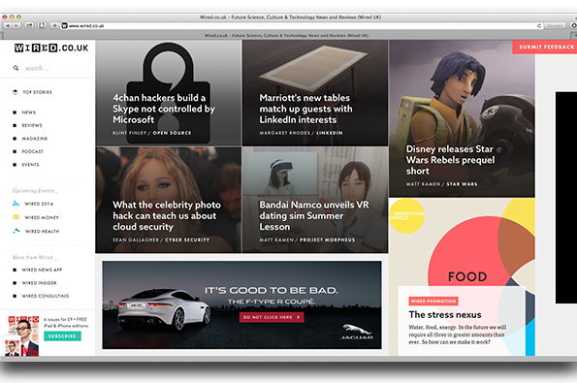
Task: Click the Sean Gallagher author name
Action: click(136, 240)
